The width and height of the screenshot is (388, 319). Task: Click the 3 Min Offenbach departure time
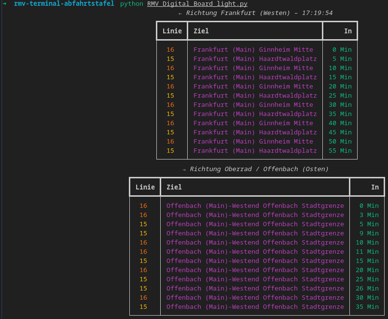369,215
